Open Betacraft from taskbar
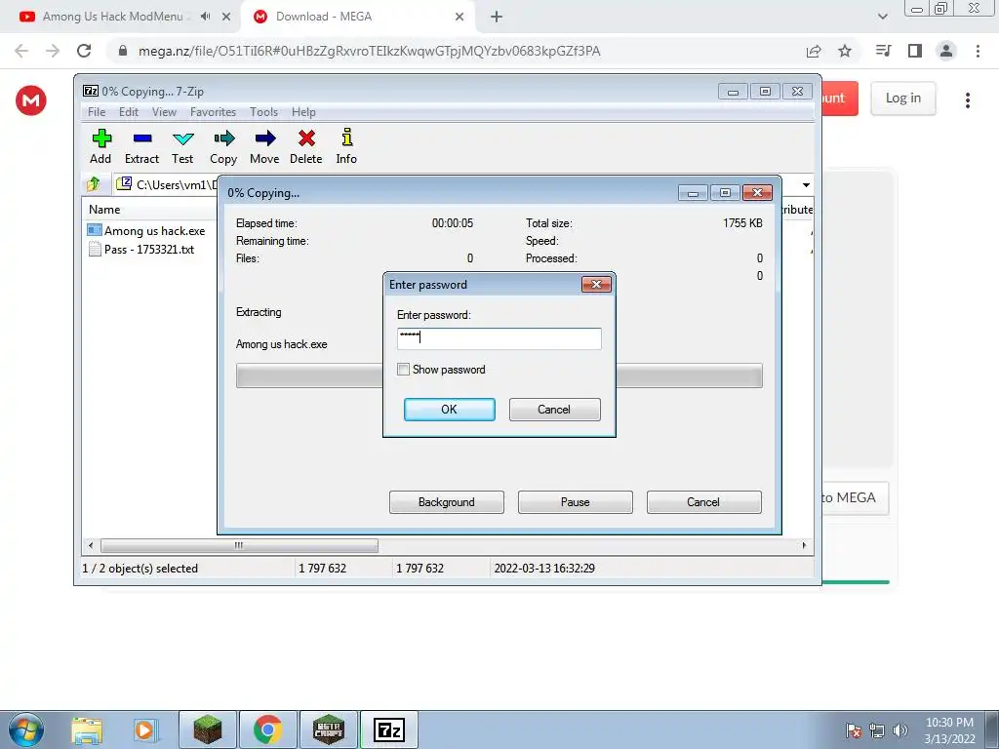Image resolution: width=999 pixels, height=749 pixels. coord(329,729)
